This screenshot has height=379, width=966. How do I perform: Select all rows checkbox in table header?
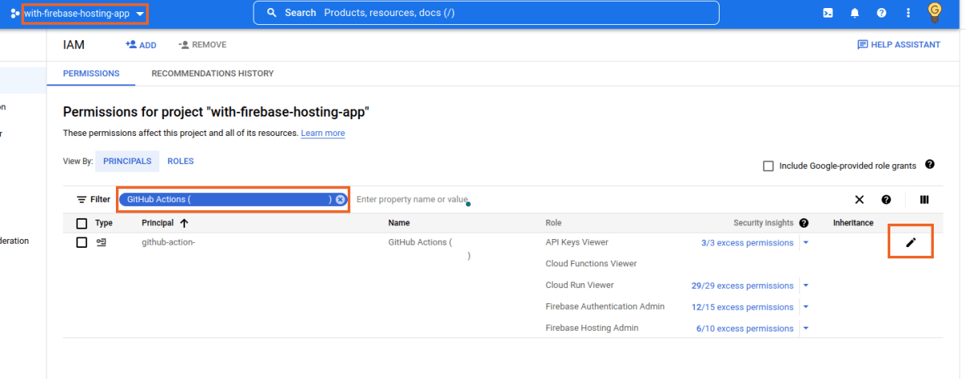pos(81,224)
